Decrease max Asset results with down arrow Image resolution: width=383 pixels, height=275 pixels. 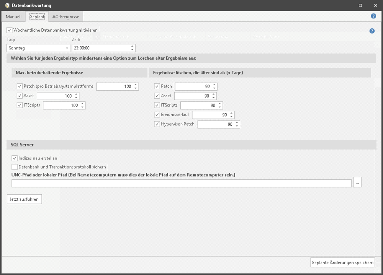point(76,98)
